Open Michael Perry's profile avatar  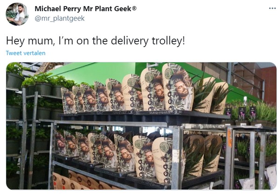[x=17, y=14]
